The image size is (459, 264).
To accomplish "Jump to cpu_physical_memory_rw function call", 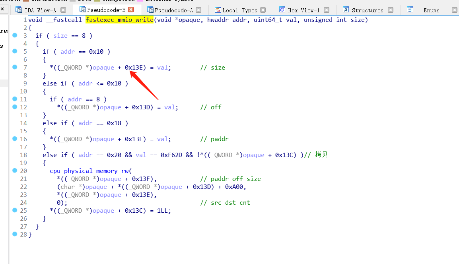I will [x=89, y=171].
